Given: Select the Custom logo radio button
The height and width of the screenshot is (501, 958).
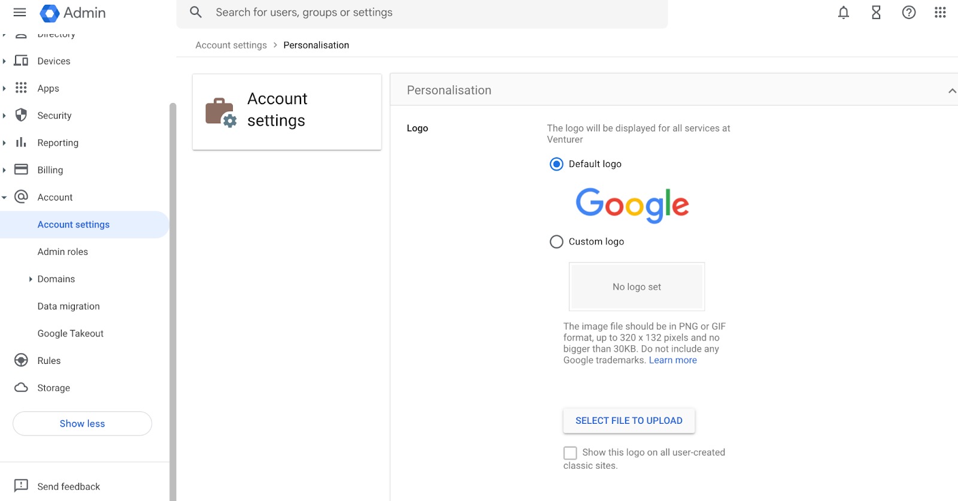Looking at the screenshot, I should click(556, 241).
